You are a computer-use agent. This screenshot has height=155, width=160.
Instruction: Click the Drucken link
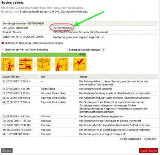coord(151,139)
